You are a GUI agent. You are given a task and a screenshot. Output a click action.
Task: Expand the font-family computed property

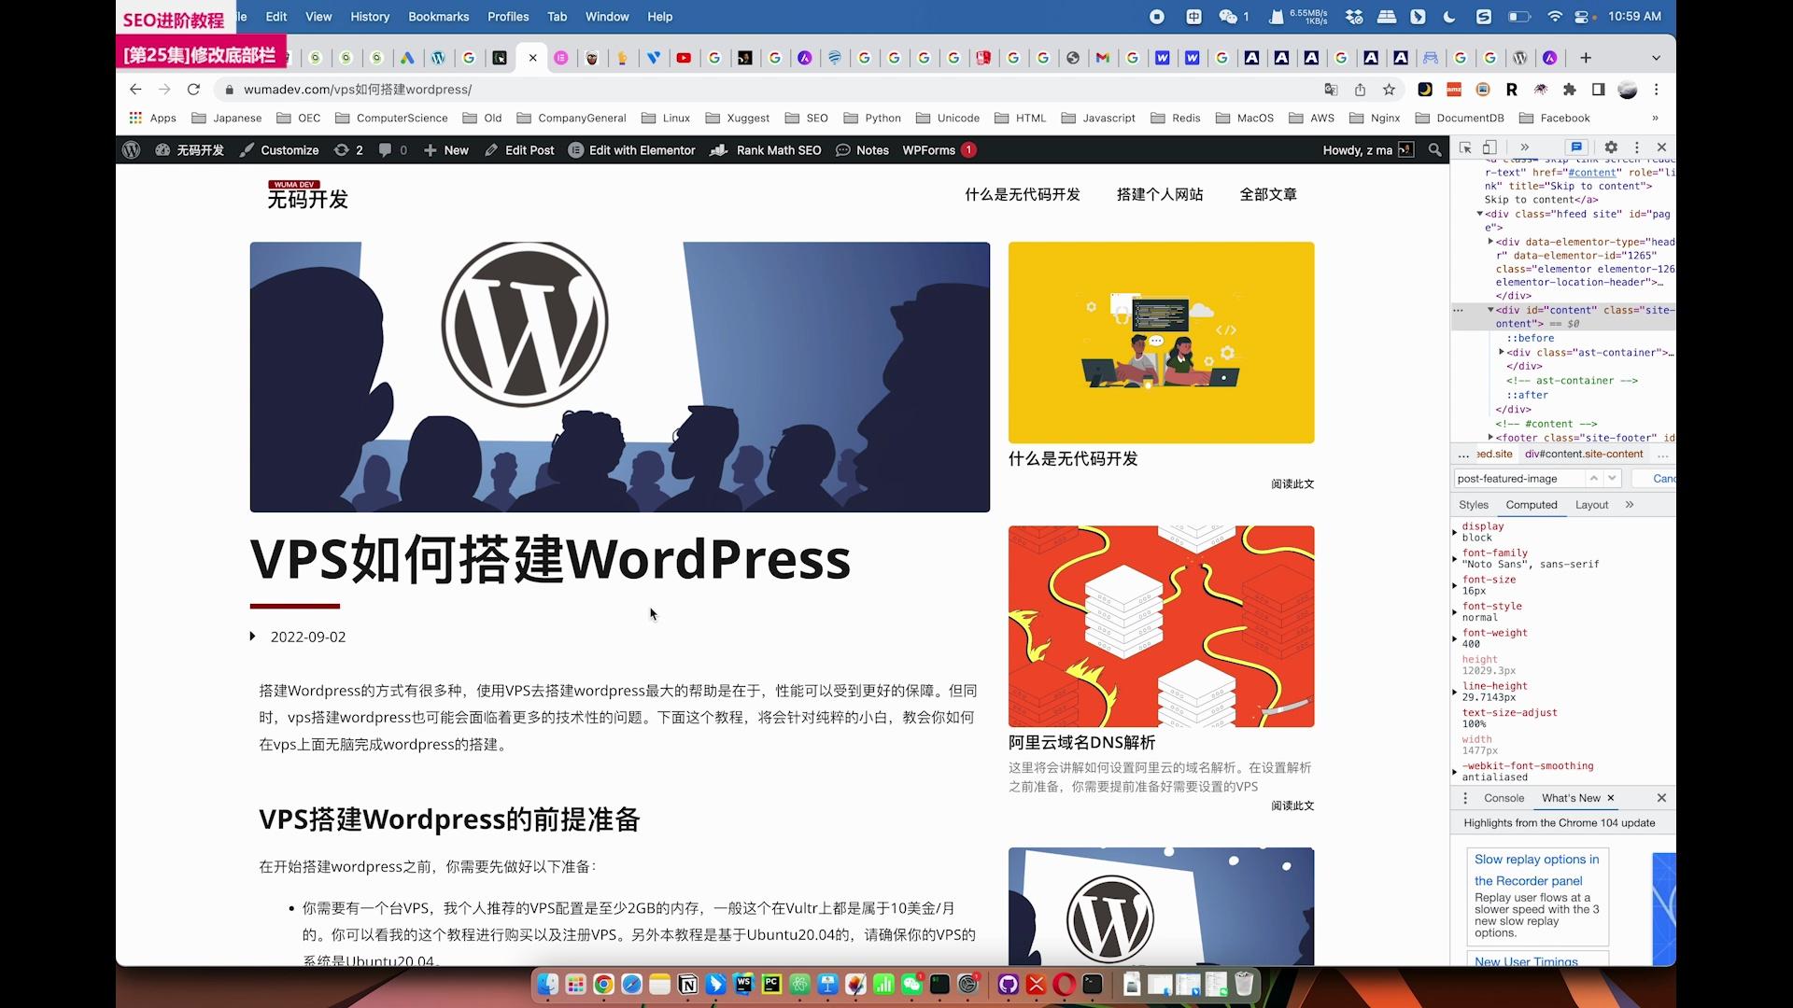1455,559
